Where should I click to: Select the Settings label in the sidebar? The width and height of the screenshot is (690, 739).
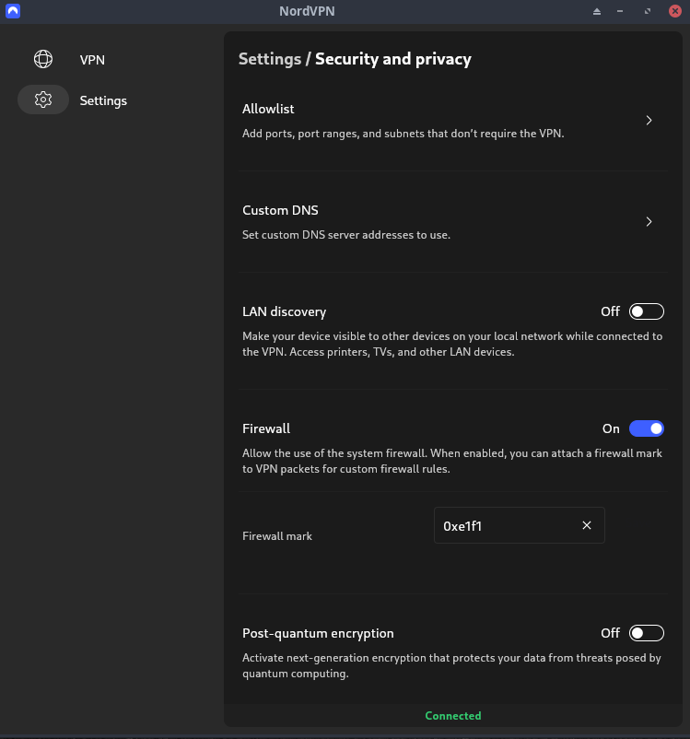pos(103,100)
